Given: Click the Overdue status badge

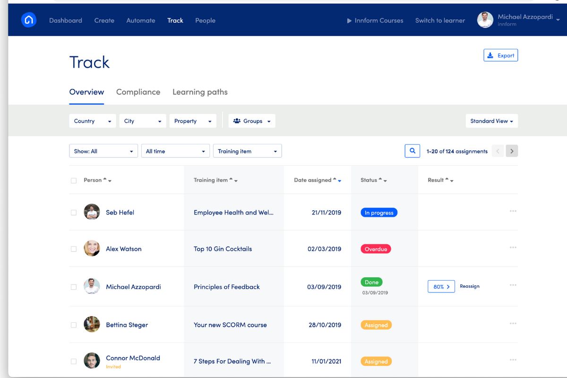Looking at the screenshot, I should click(x=376, y=249).
